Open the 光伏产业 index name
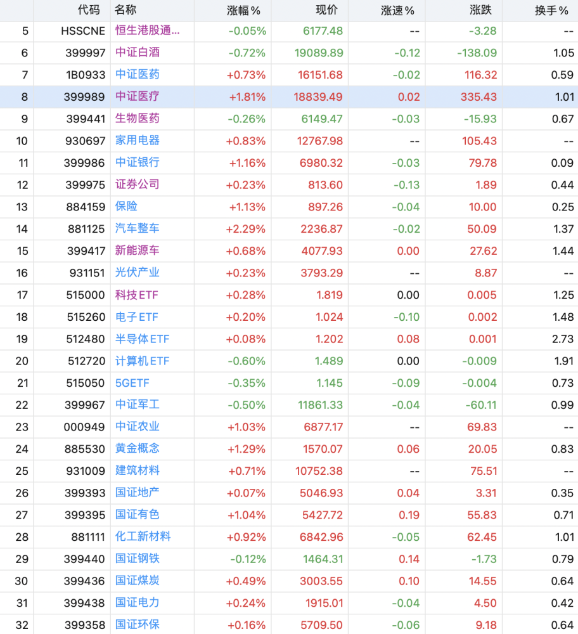This screenshot has width=578, height=634. click(x=138, y=273)
